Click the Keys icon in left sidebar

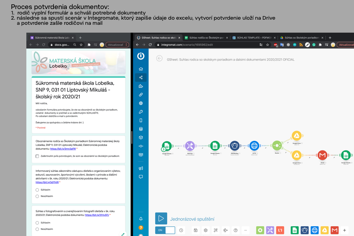coord(141,112)
